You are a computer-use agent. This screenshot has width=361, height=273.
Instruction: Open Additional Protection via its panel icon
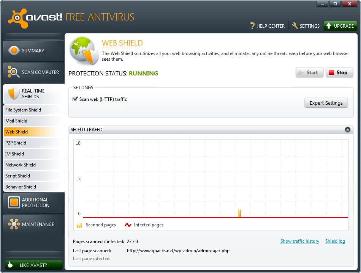[13, 202]
